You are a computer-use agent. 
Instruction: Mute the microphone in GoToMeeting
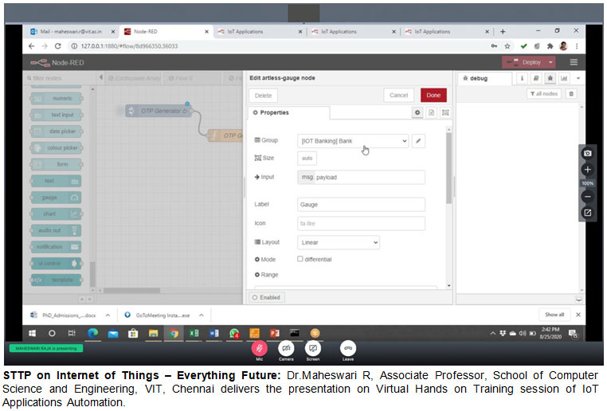pos(258,349)
